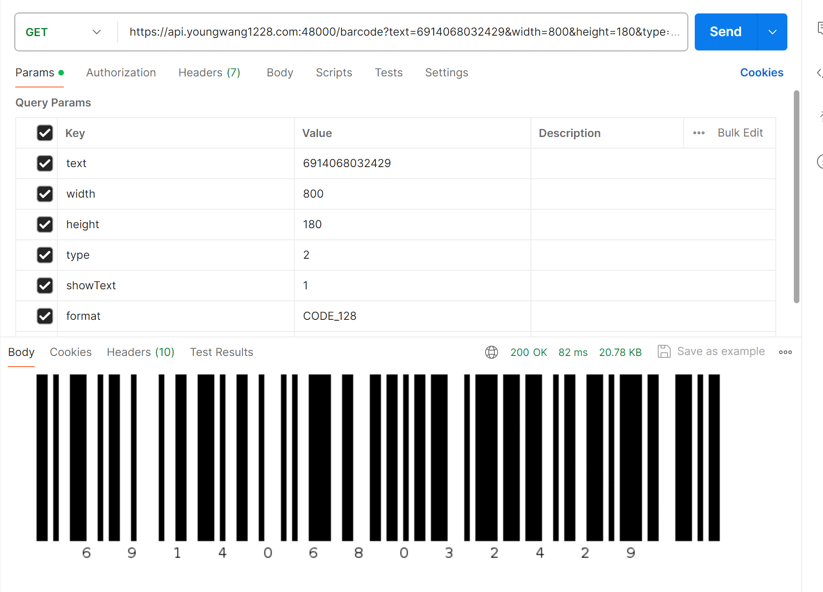The width and height of the screenshot is (823, 592).
Task: Open the Cookies link
Action: (x=761, y=73)
